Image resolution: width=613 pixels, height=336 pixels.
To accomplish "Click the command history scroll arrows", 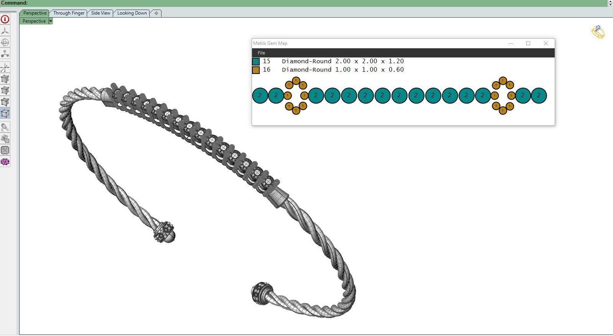I will click(x=610, y=3).
